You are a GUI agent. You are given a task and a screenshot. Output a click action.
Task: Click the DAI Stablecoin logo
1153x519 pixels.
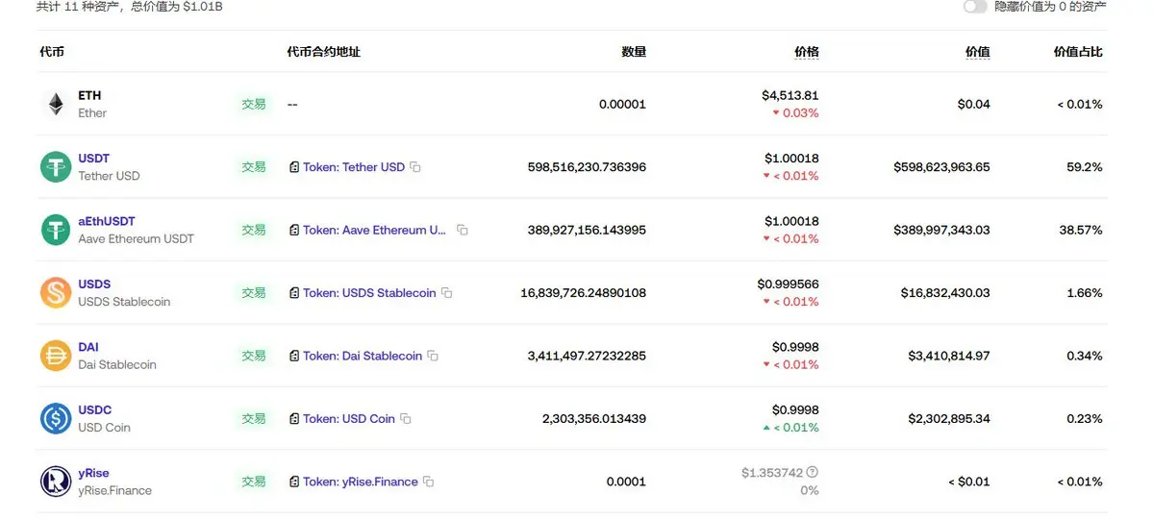tap(56, 356)
